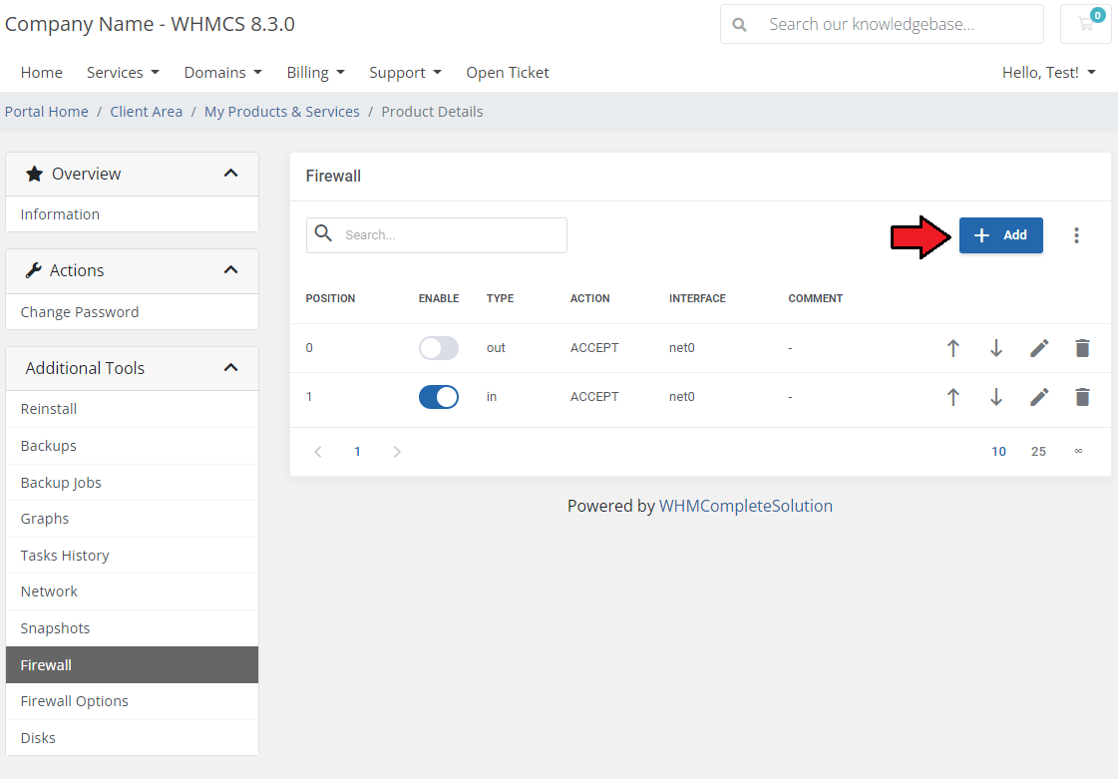Follow the Portal Home breadcrumb link
The height and width of the screenshot is (779, 1118).
click(46, 112)
